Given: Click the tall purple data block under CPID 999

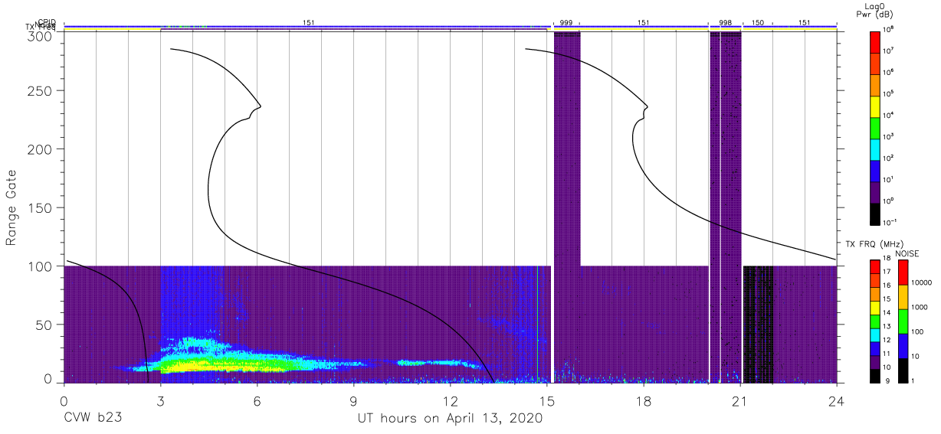Looking at the screenshot, I should click(567, 207).
